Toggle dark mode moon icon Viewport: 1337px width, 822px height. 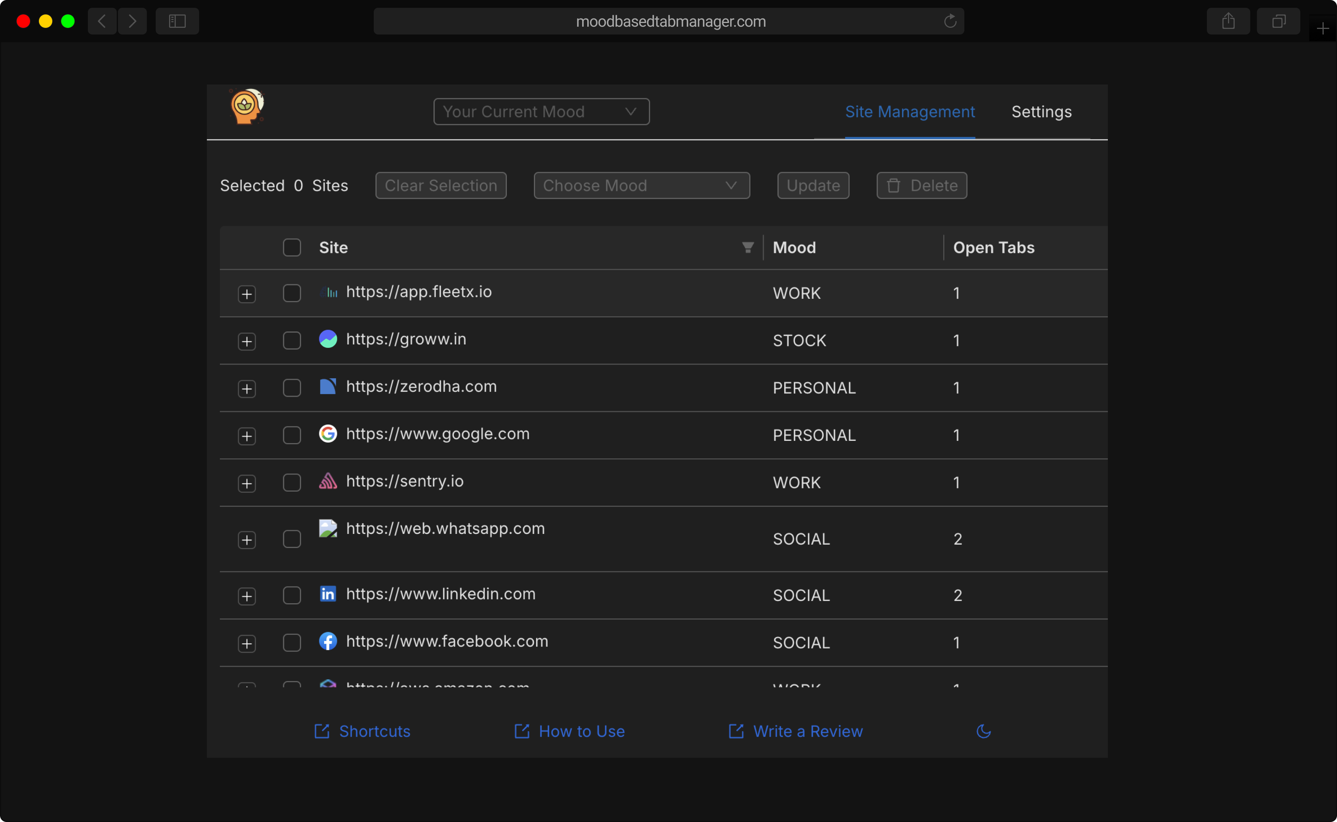tap(984, 731)
